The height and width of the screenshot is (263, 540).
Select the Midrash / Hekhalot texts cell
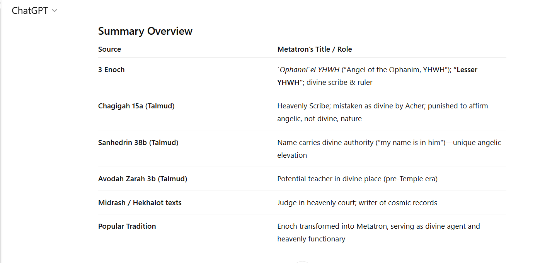click(x=140, y=203)
